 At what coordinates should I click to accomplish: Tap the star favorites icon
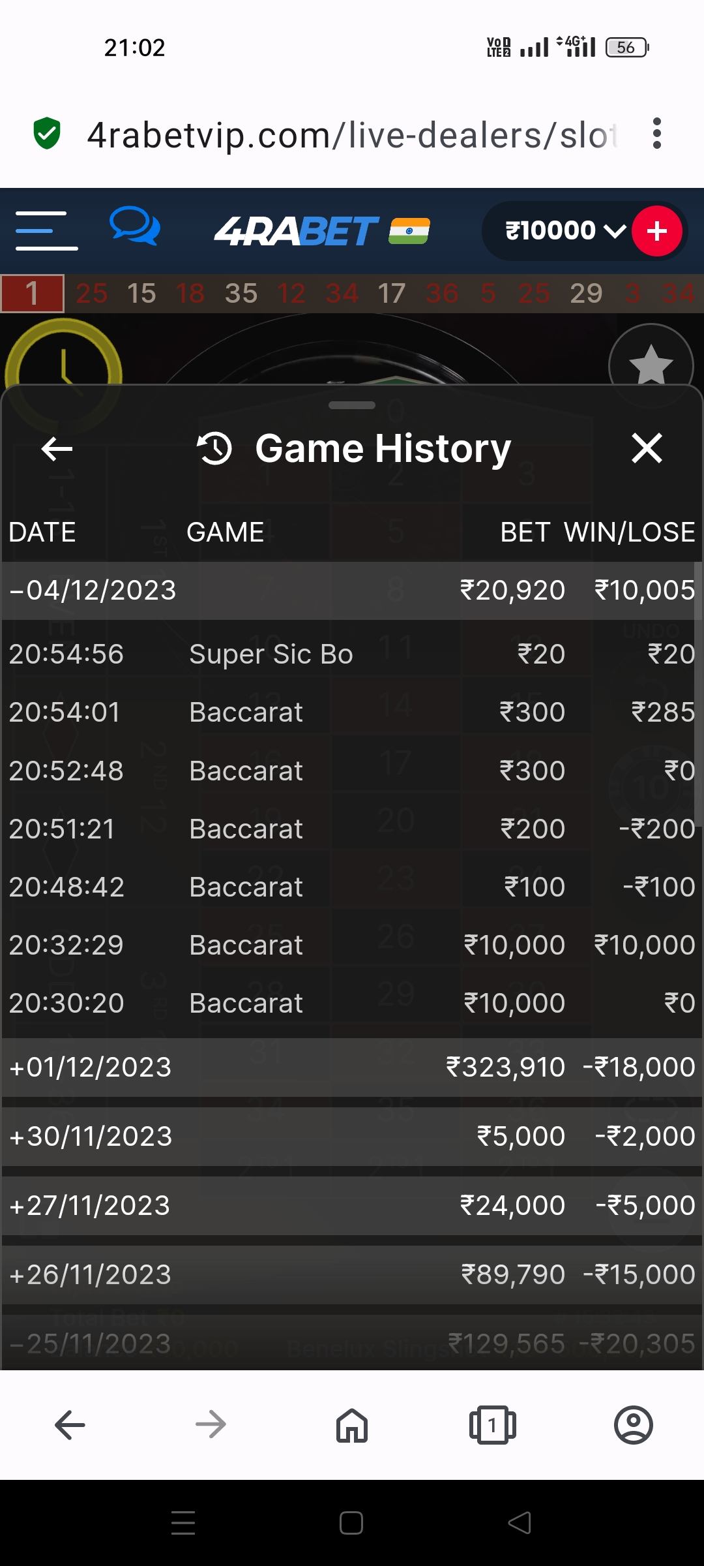(650, 365)
